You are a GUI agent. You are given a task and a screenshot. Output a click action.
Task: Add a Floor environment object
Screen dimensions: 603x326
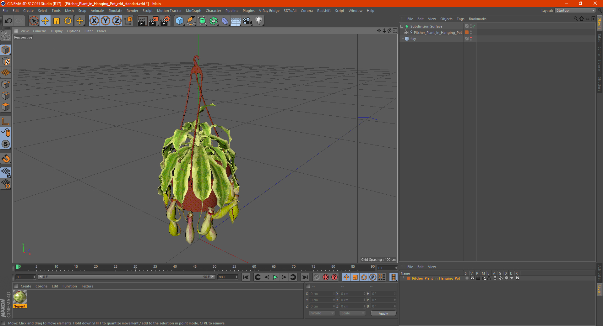[236, 21]
